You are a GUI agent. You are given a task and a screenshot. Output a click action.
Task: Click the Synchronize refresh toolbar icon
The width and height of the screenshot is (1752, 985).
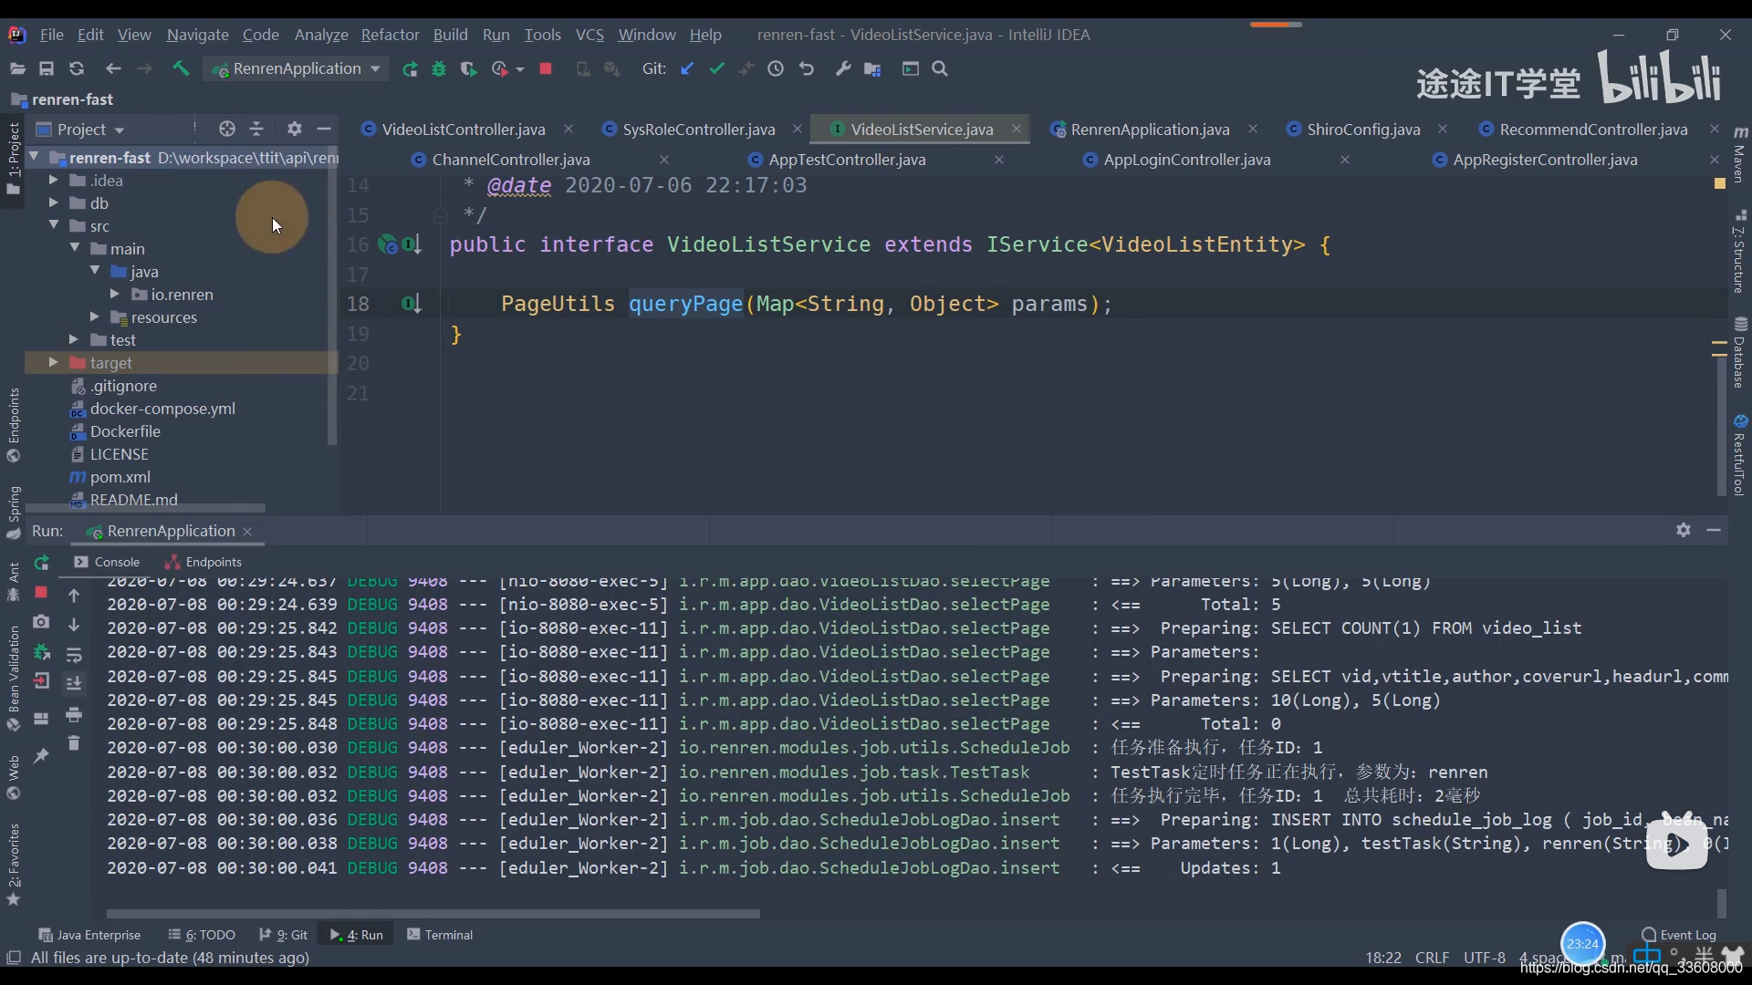point(77,68)
